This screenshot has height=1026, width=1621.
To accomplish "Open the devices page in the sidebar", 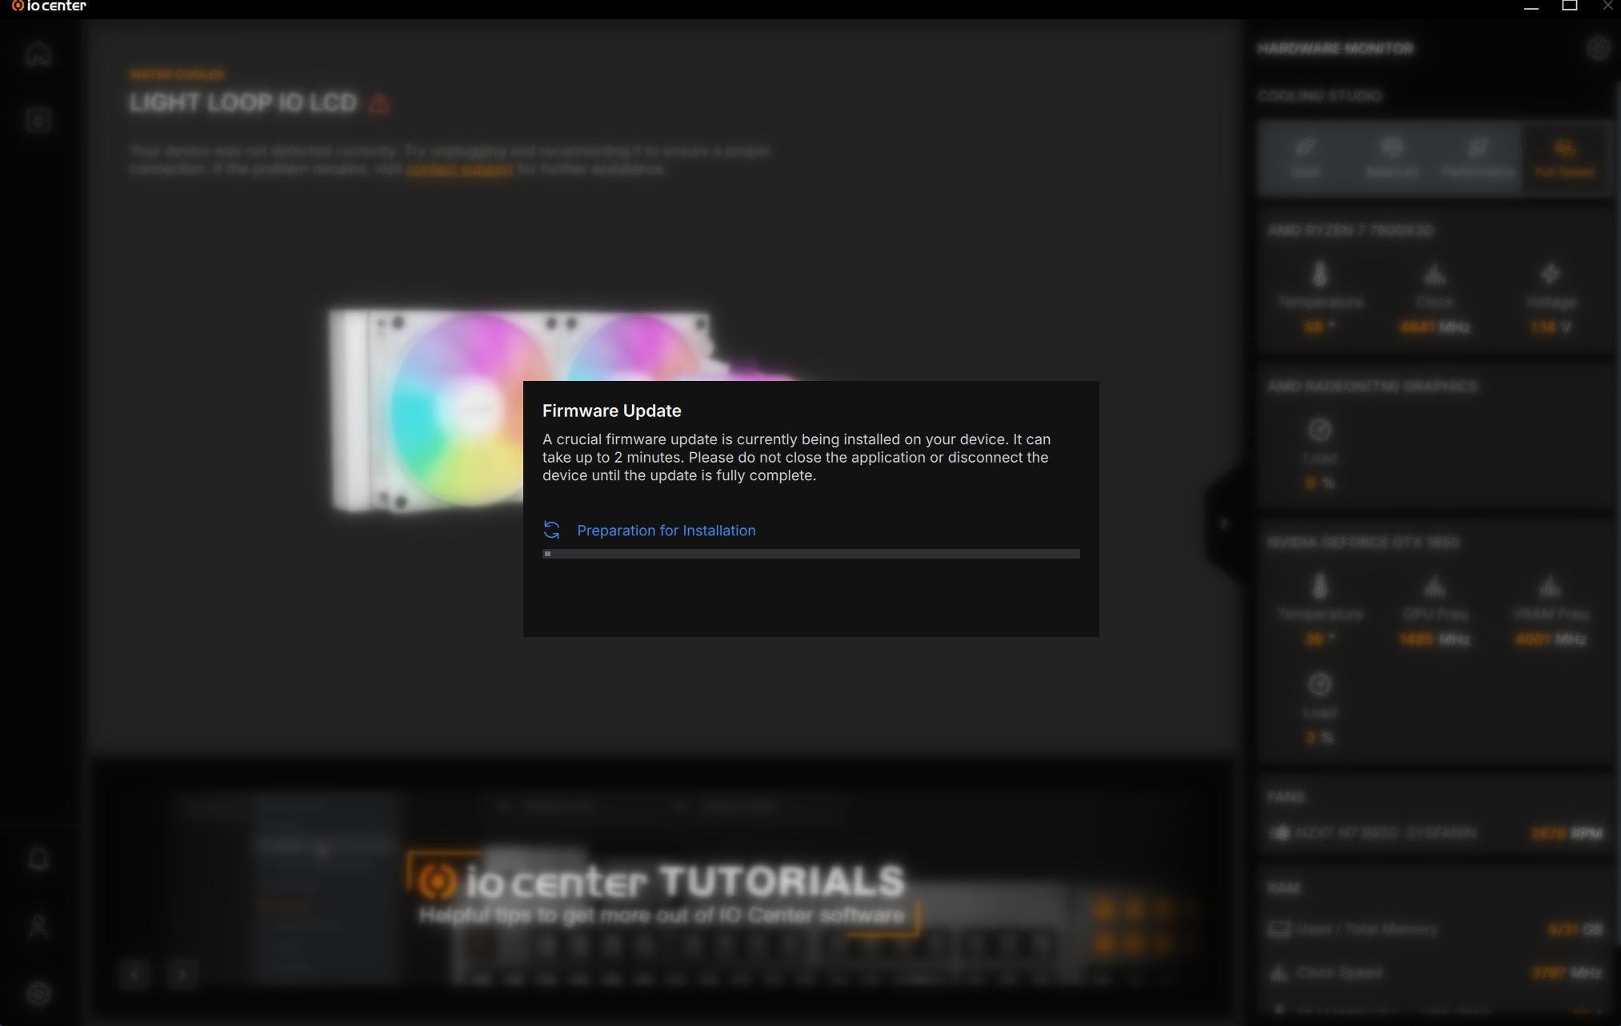I will click(x=38, y=120).
